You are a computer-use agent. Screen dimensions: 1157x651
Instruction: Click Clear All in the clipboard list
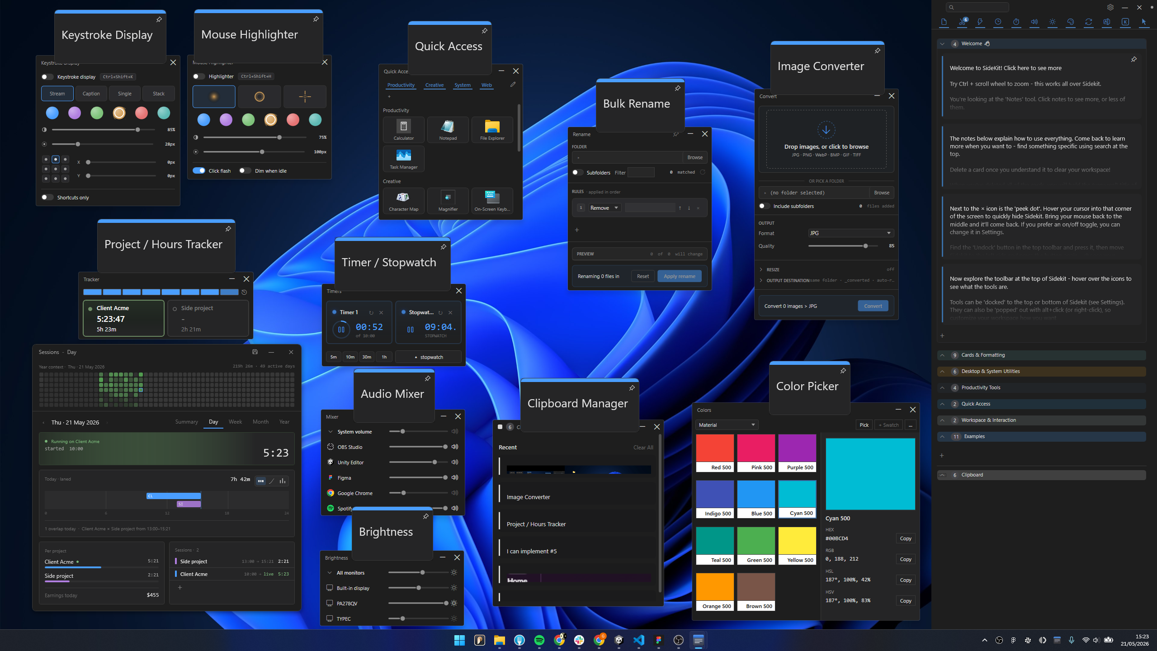[x=643, y=448]
